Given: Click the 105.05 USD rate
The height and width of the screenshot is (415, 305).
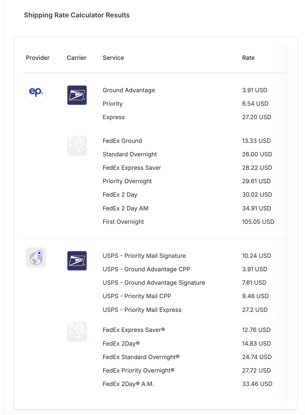Looking at the screenshot, I should [258, 222].
